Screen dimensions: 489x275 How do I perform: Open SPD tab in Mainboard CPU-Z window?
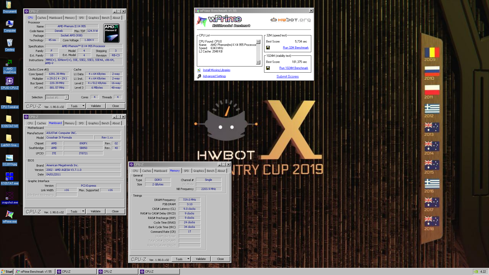tap(81, 123)
